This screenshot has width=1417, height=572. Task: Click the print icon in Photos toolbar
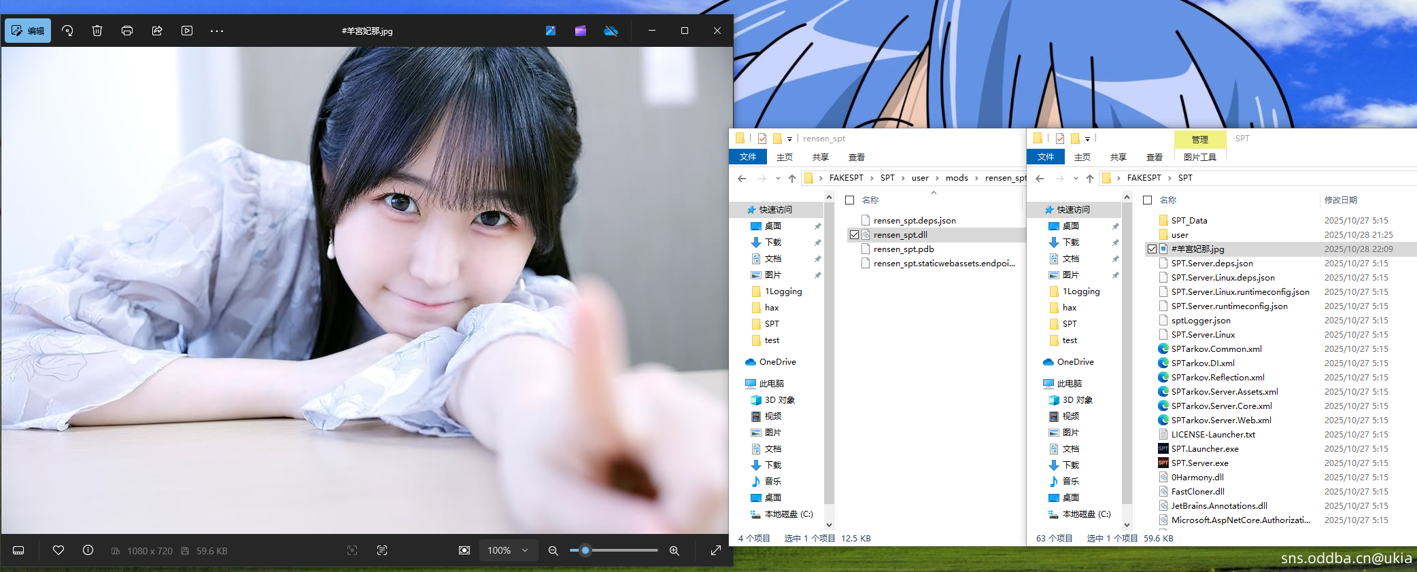coord(127,31)
